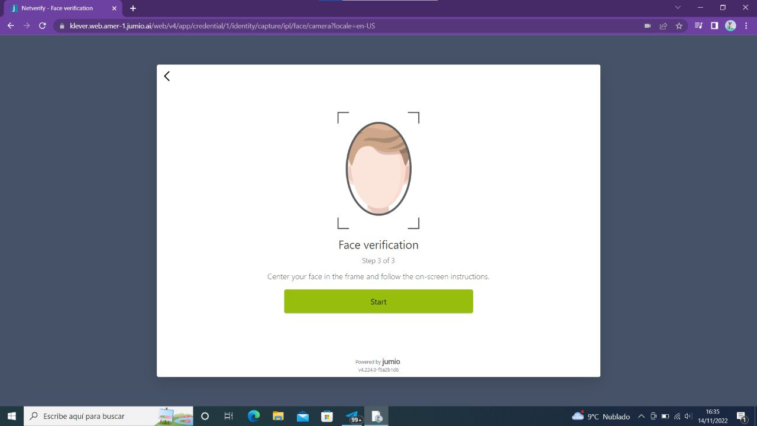This screenshot has height=426, width=757.
Task: Click the Powered by Jumio logo
Action: (x=378, y=362)
